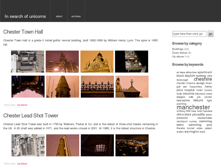
Task: Open the Shot Tower night cityscape thumbnail
Action: (132, 145)
